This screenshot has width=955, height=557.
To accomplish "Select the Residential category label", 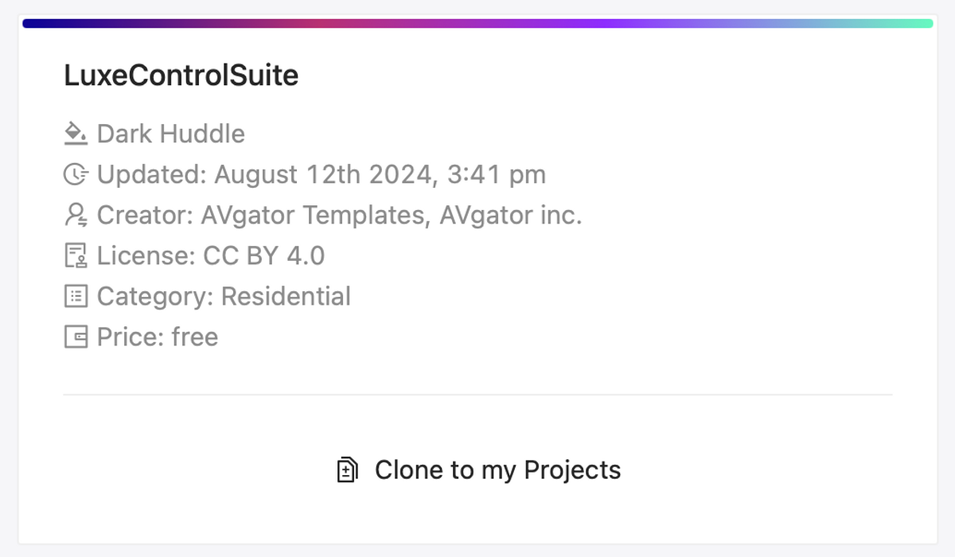I will [x=286, y=296].
